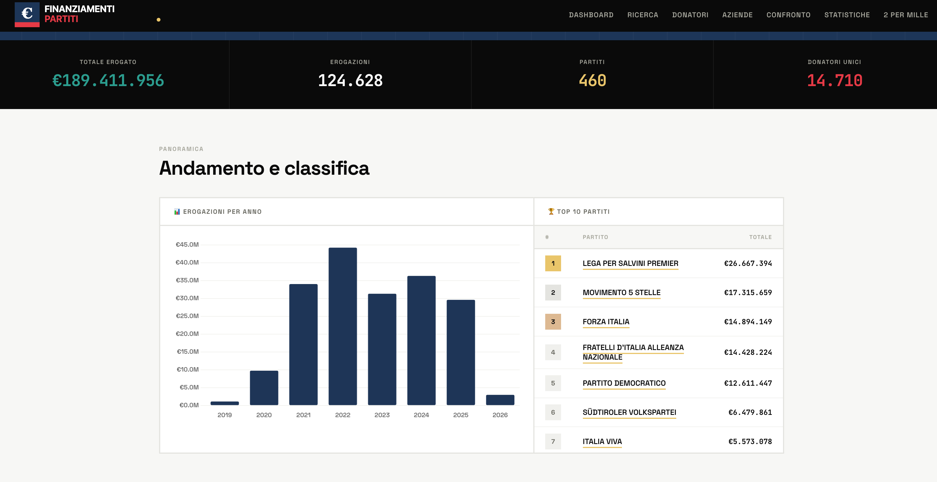Click the 2022 bar in the chart
The height and width of the screenshot is (482, 937).
click(343, 326)
